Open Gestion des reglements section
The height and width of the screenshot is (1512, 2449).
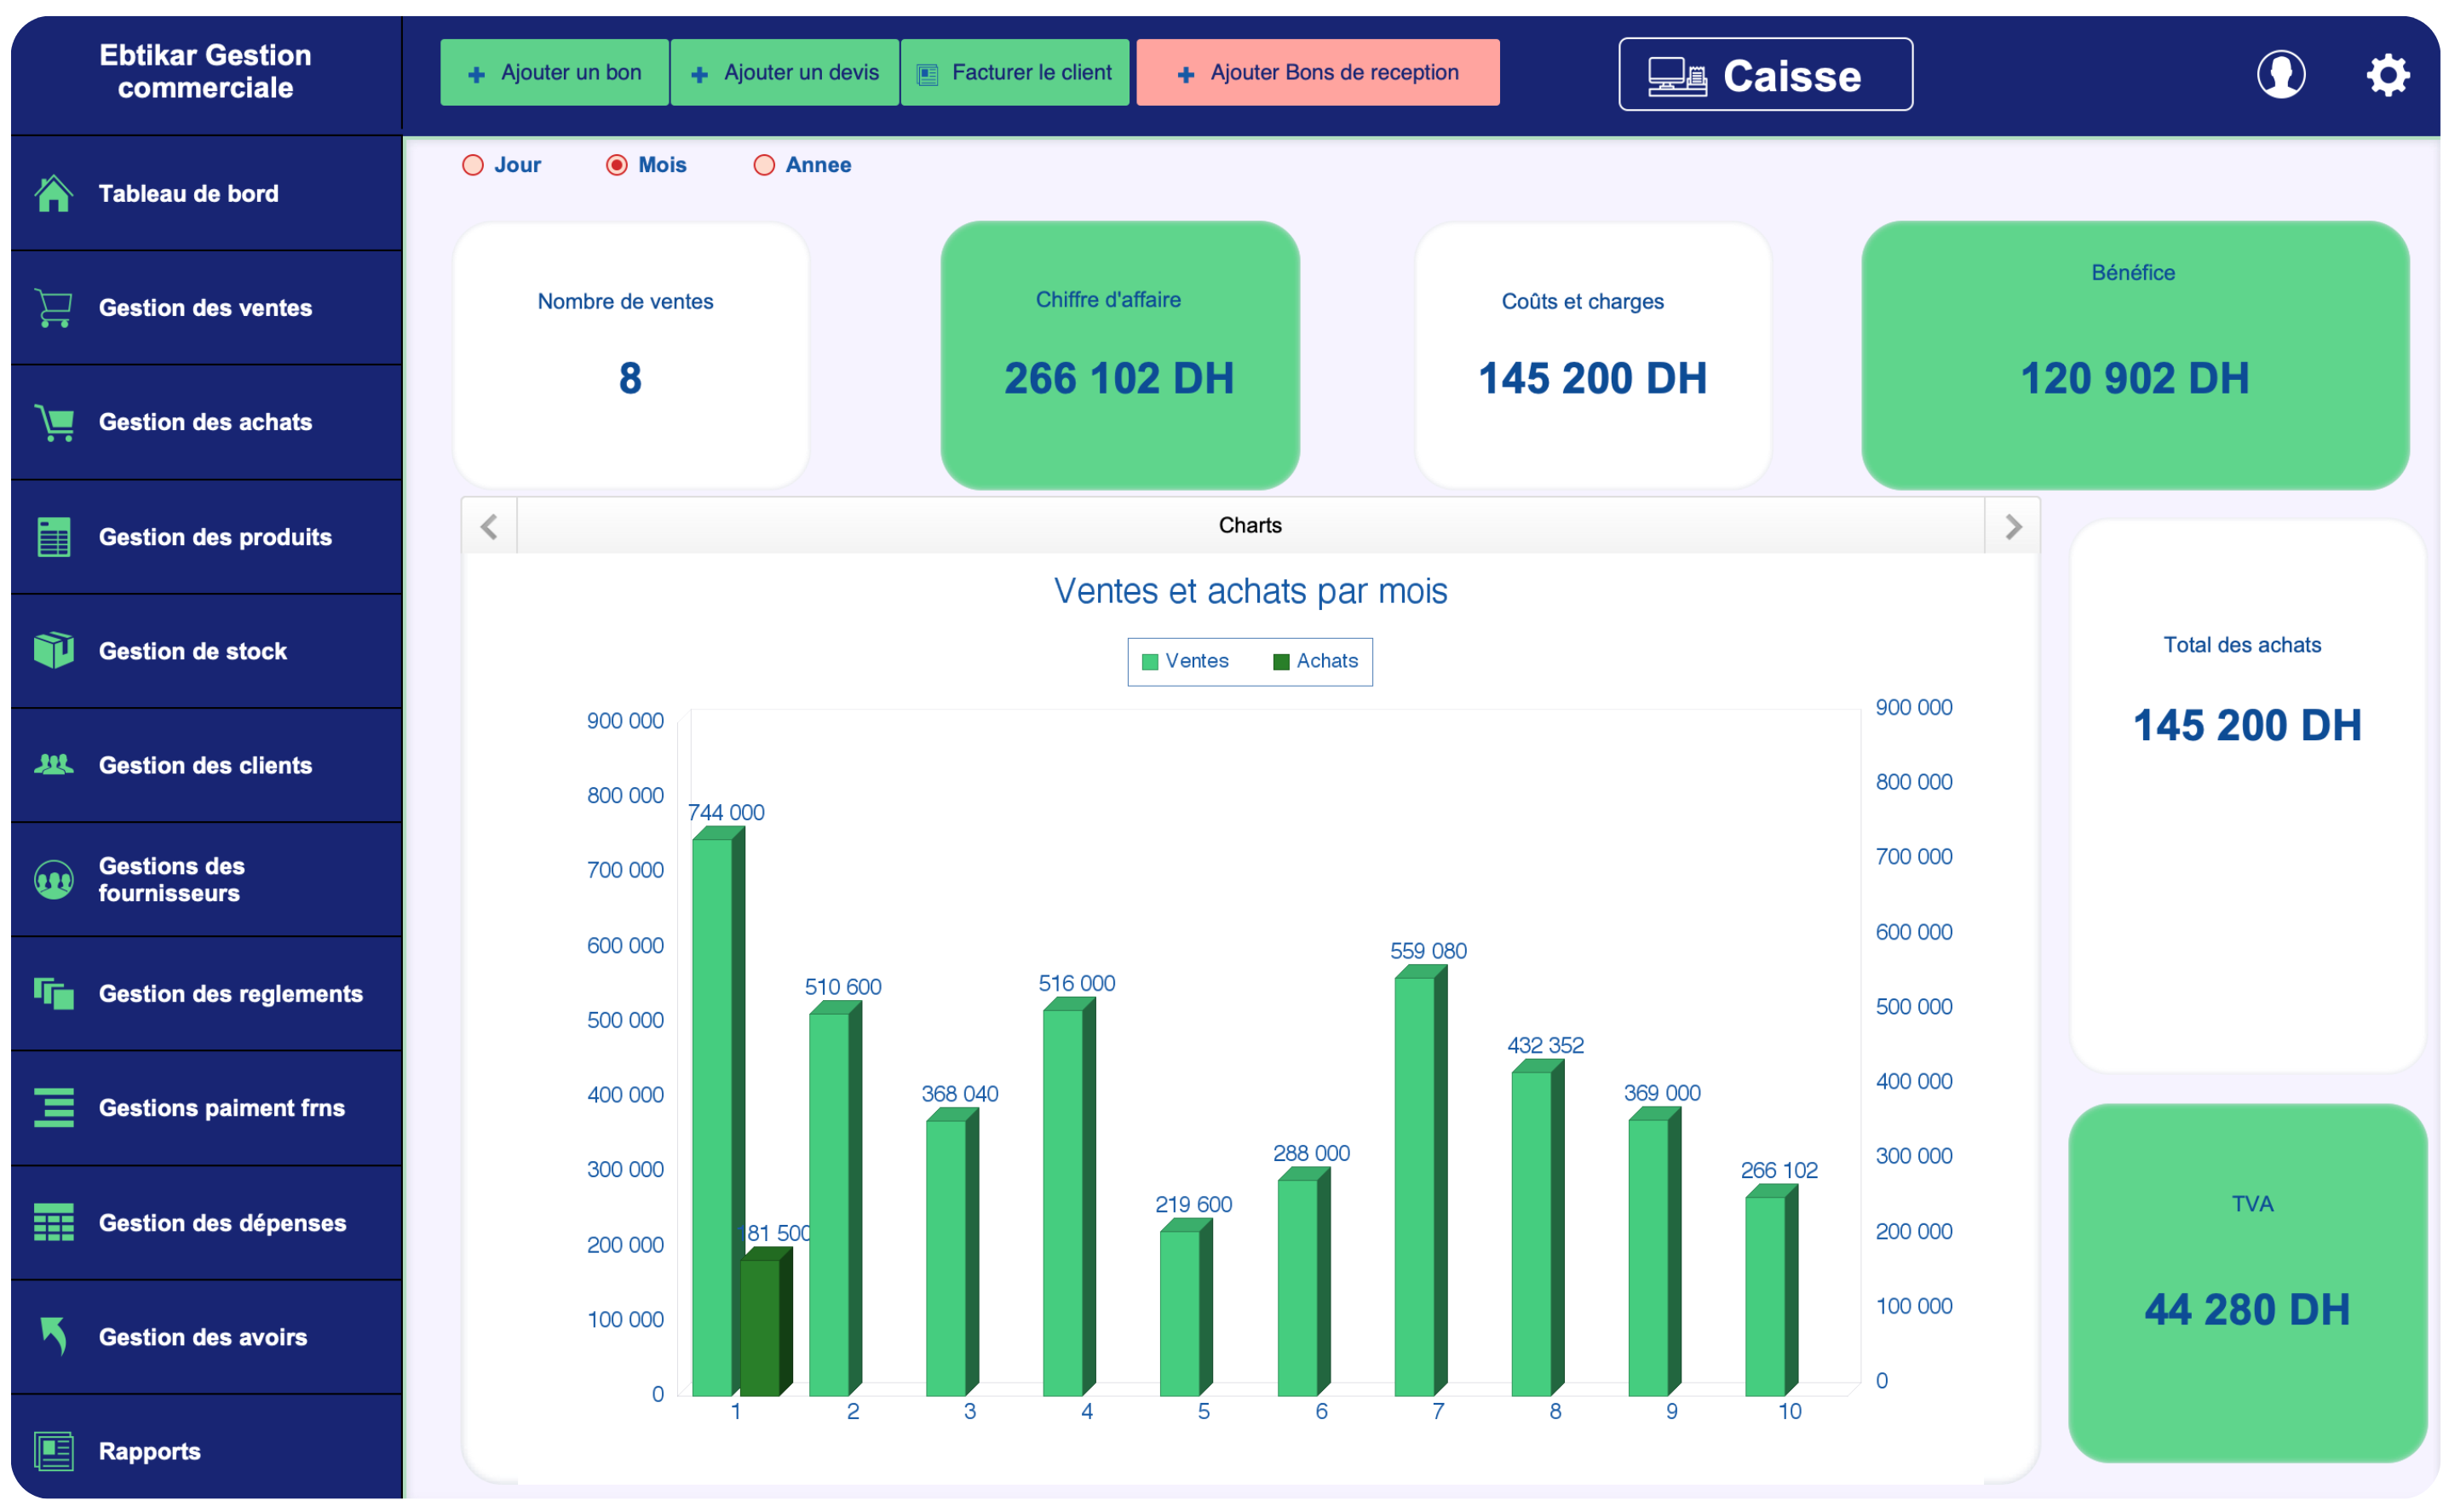coord(207,994)
